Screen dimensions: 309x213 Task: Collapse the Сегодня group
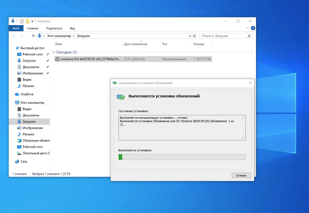(54, 52)
